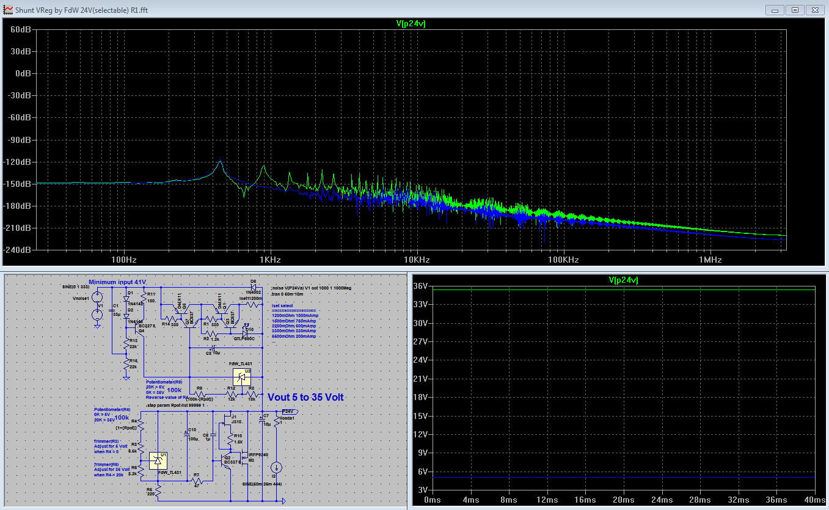This screenshot has width=829, height=510.
Task: Click transistor Q3 BC337
Action: point(230,324)
